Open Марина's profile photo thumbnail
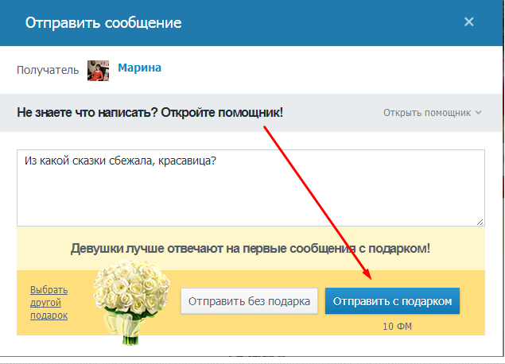This screenshot has height=364, width=505. (99, 71)
